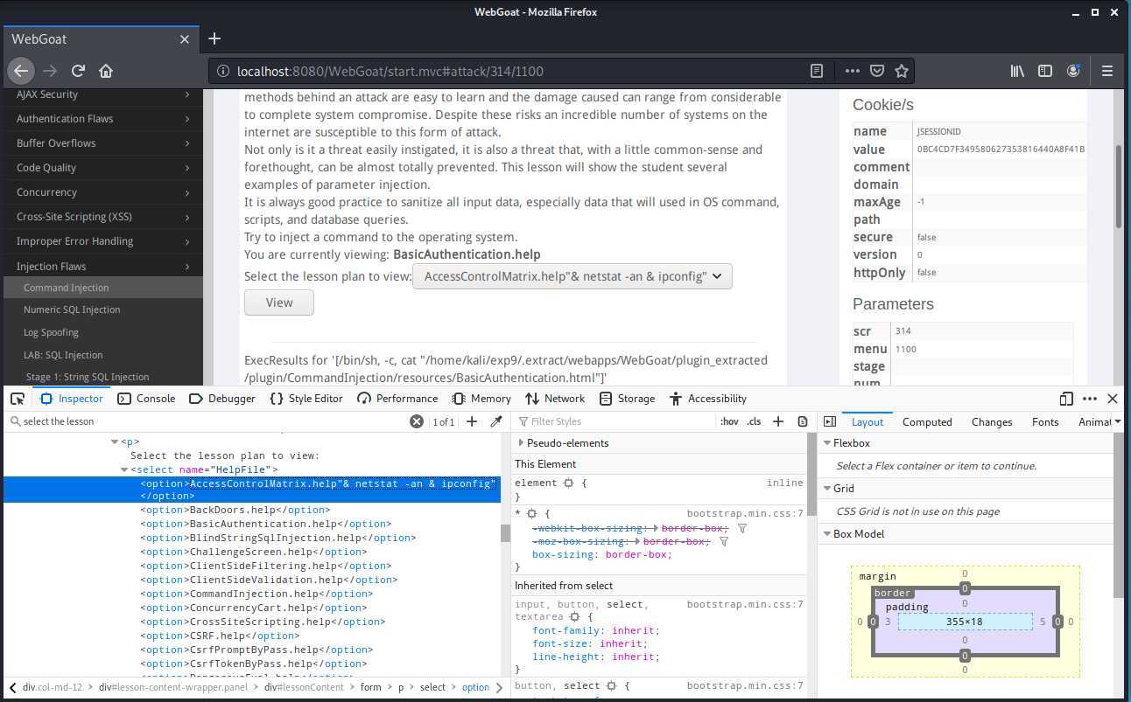Reload the WebGoat page
1131x702 pixels.
tap(78, 71)
